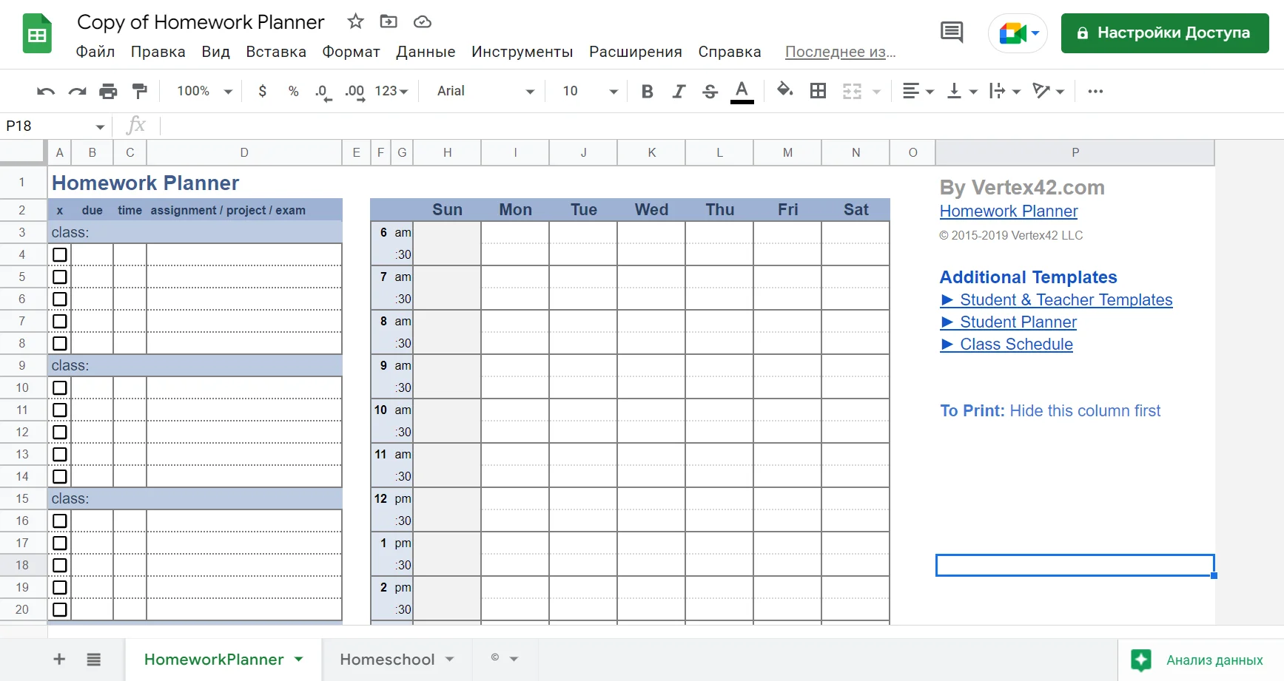Select the paint format roller
Viewport: 1284px width, 681px height.
(139, 91)
